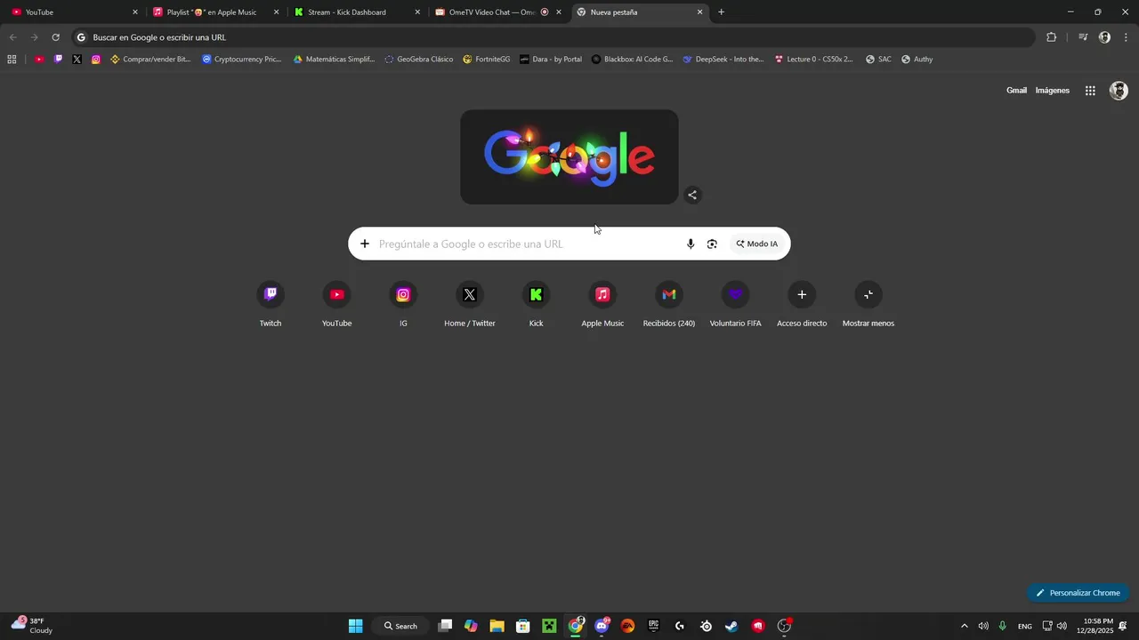Open the Blackbox: AI Code G... bookmark
Screen dimensions: 1139x640
(x=633, y=60)
